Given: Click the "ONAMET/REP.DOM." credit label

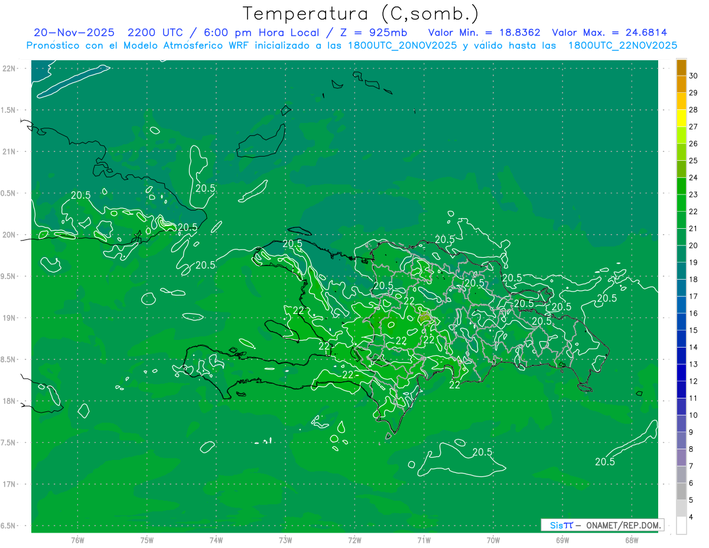Looking at the screenshot, I should (x=624, y=526).
